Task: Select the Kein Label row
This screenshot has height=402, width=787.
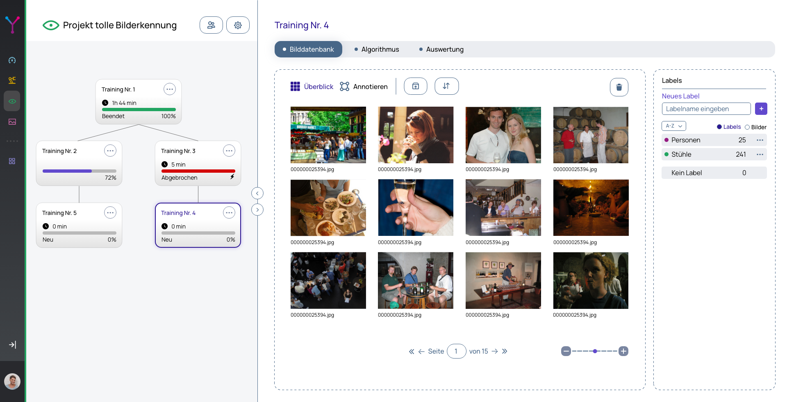Action: (714, 173)
